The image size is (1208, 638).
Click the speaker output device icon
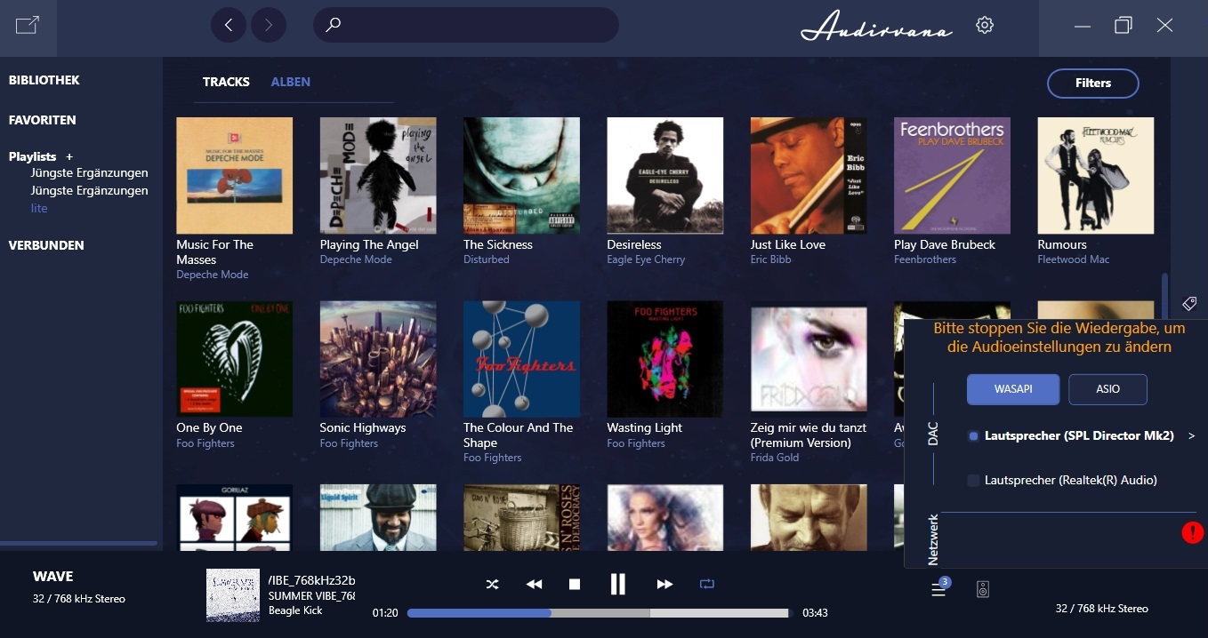[x=983, y=589]
